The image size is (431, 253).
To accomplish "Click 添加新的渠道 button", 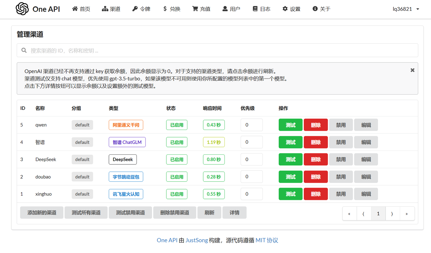I will click(42, 213).
